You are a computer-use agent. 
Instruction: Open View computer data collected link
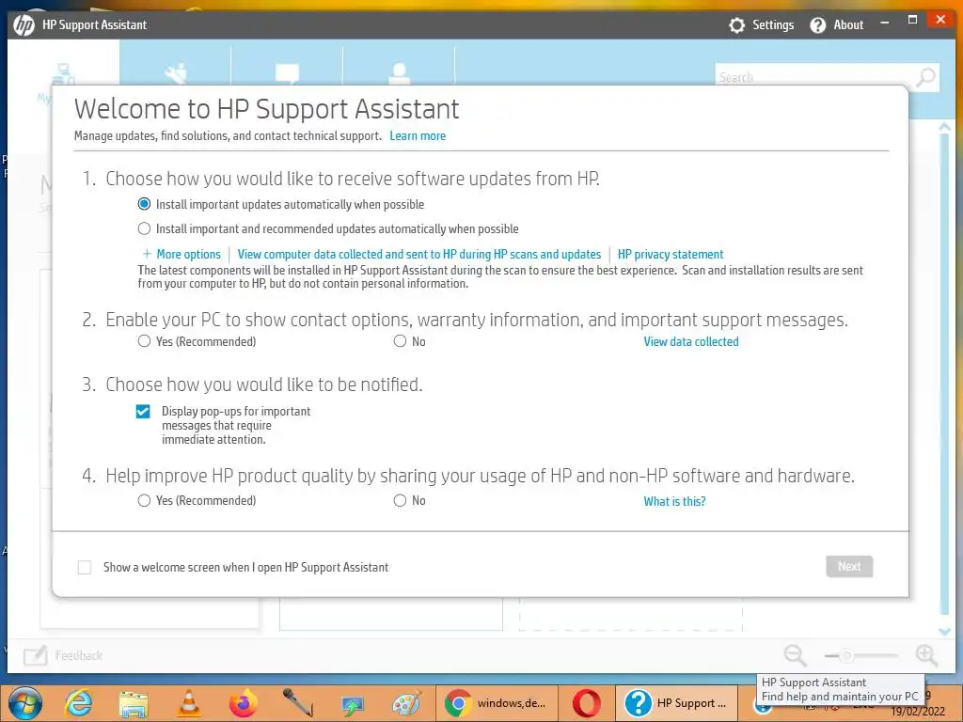click(418, 254)
